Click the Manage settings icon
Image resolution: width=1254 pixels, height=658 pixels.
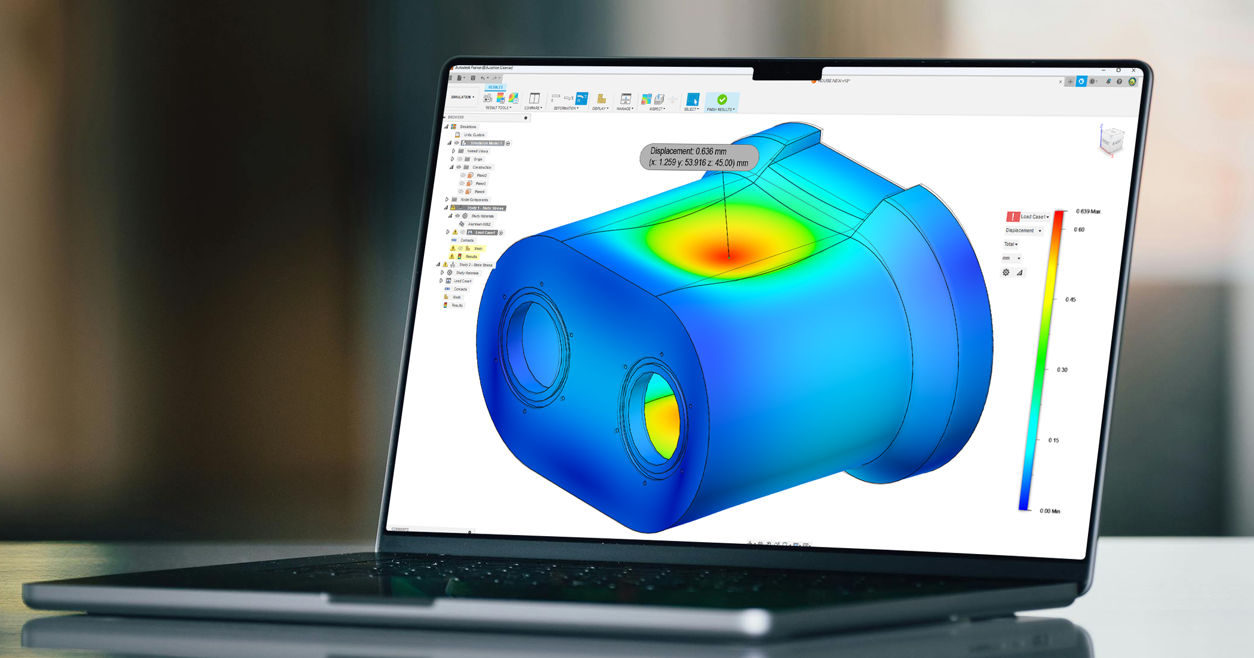(625, 99)
